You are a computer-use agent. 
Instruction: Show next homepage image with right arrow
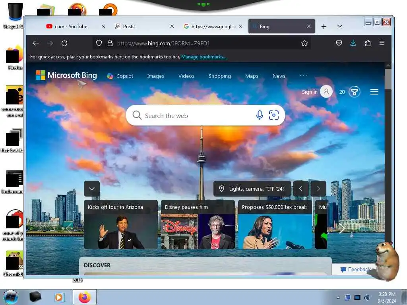click(x=318, y=189)
